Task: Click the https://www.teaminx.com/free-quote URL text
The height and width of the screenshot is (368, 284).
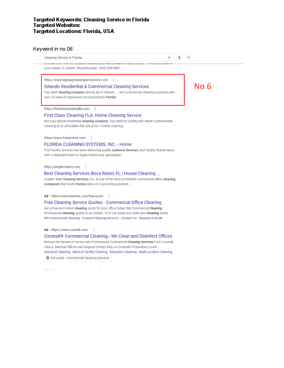Action: point(77,196)
